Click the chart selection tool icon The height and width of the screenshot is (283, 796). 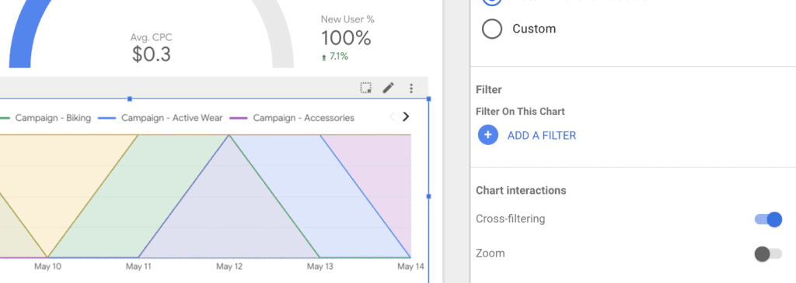tap(366, 88)
